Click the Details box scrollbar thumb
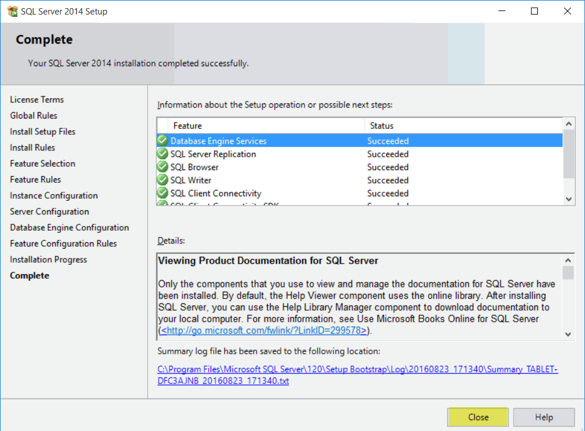 click(568, 272)
